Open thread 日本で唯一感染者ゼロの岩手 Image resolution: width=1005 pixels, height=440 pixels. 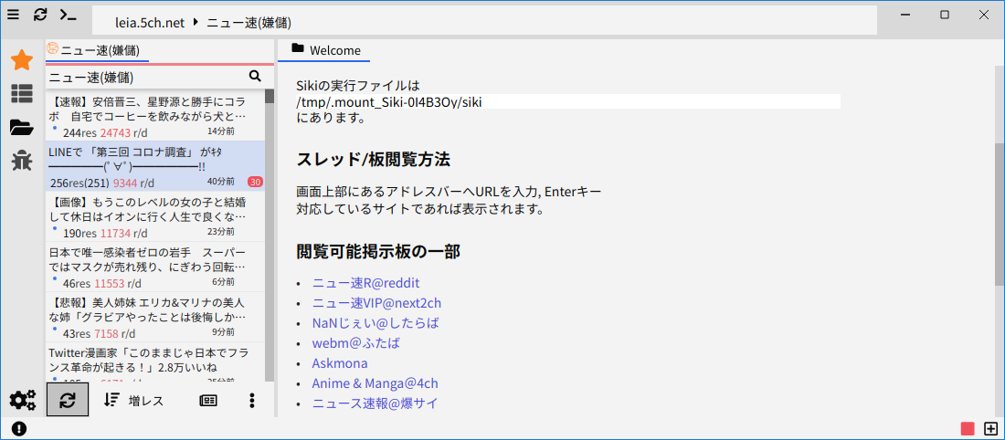[x=155, y=267]
